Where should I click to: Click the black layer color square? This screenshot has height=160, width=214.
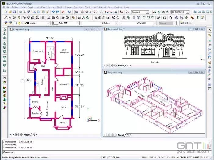pyautogui.click(x=28, y=23)
